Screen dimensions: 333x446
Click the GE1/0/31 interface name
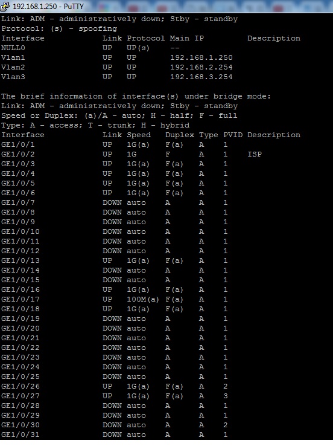(21, 435)
